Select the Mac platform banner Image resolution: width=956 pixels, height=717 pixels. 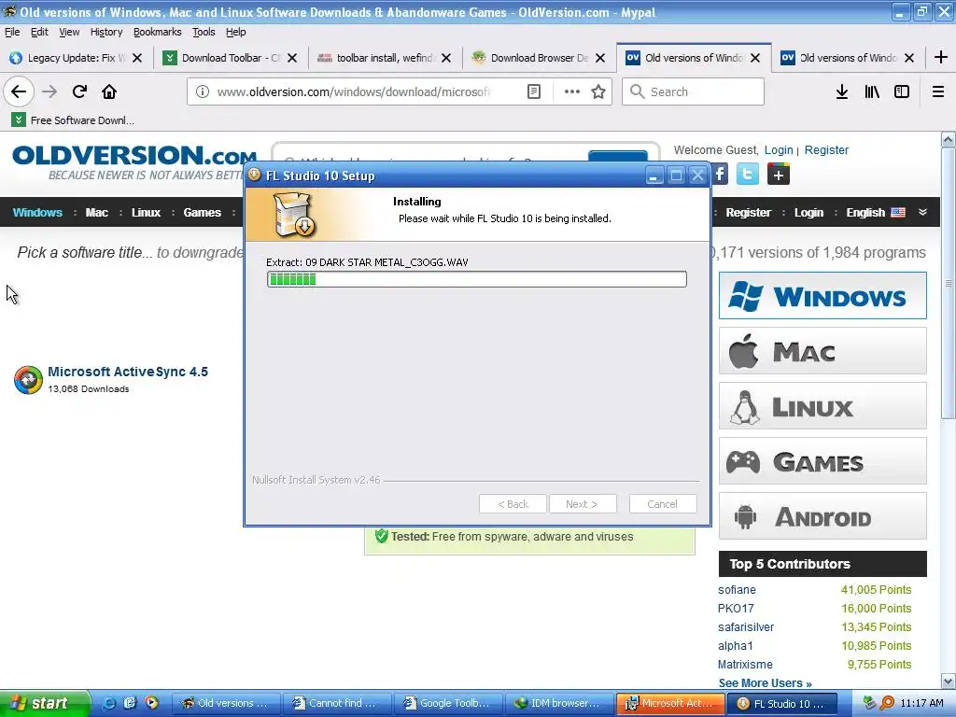click(822, 351)
